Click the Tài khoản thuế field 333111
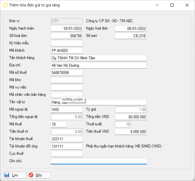This screenshot has width=195, height=181. click(x=67, y=139)
